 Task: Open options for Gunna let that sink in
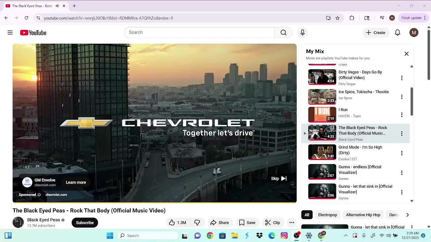click(x=401, y=192)
